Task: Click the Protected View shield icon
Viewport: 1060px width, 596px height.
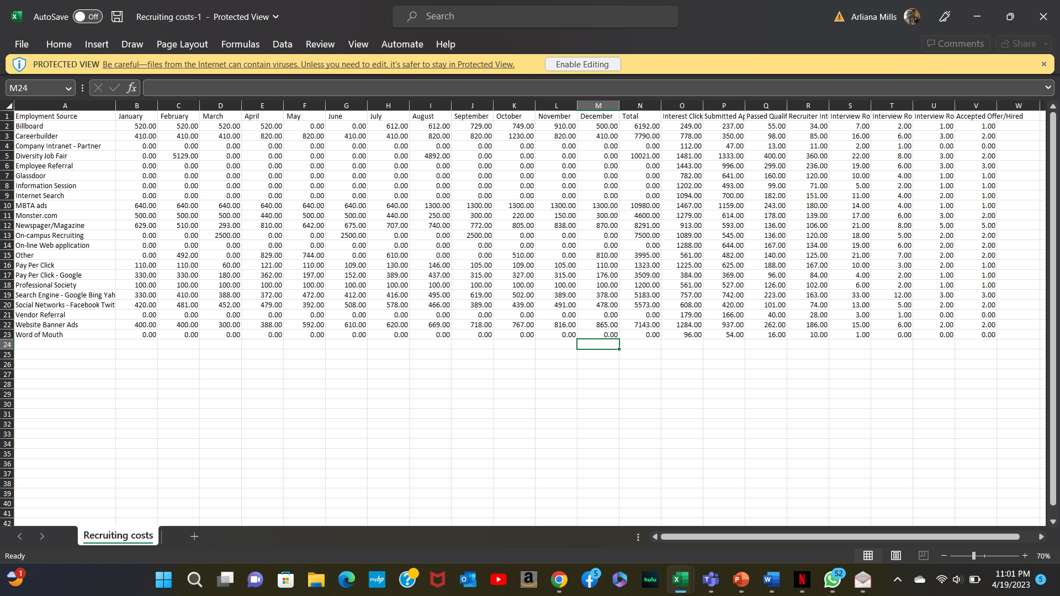Action: click(x=19, y=65)
